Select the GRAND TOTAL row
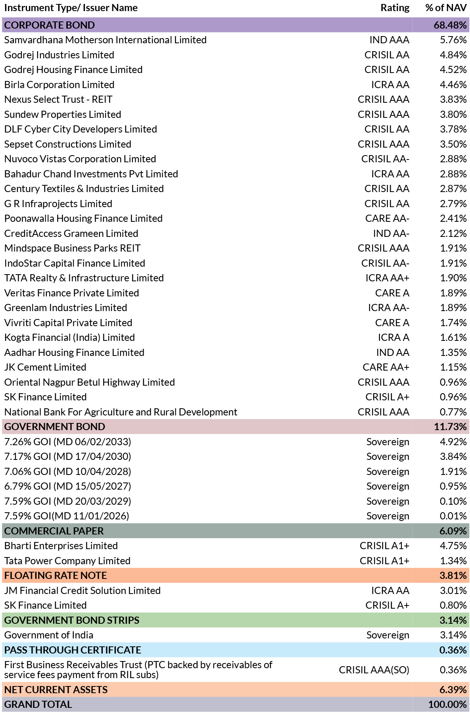 (236, 704)
